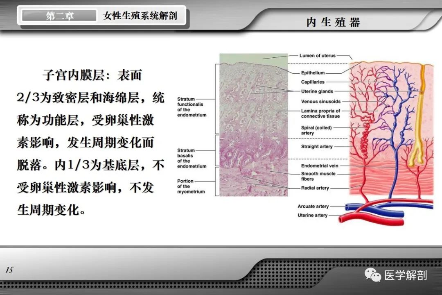Click the 'Spiral (coiled) artery' label
Viewport: 442px width, 295px height.
coord(316,130)
